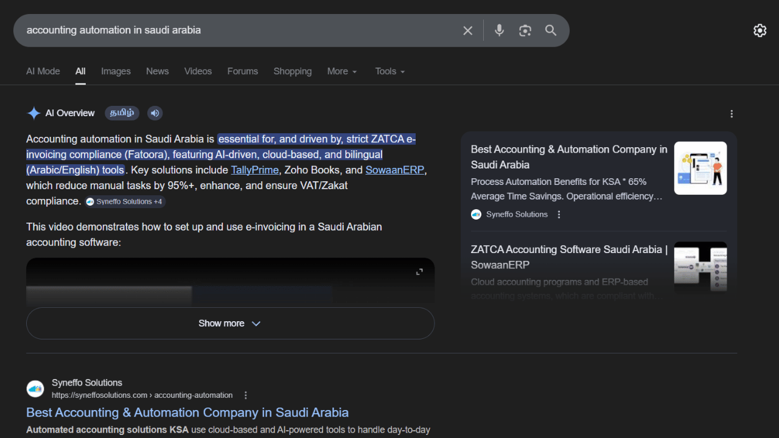This screenshot has width=779, height=438.
Task: Click the ZATCA Accounting Software result thumbnail
Action: (700, 268)
